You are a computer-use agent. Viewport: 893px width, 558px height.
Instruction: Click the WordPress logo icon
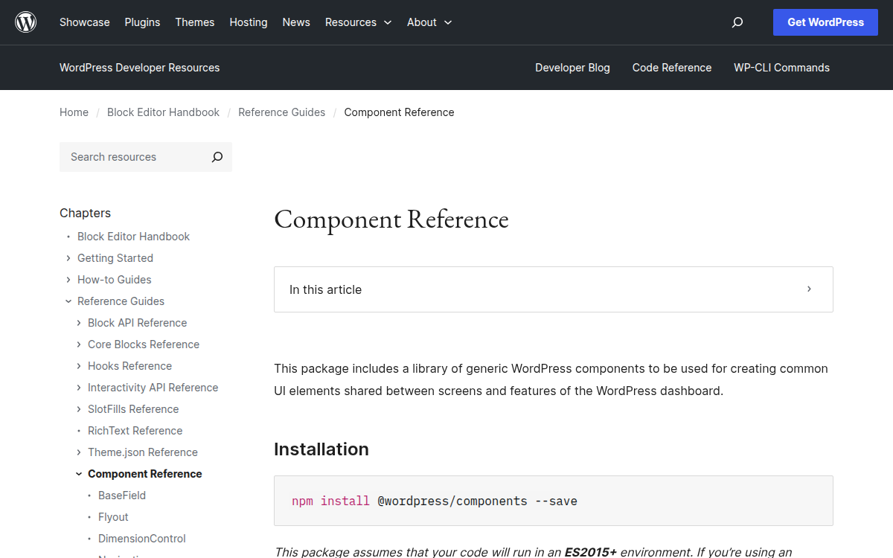[26, 22]
